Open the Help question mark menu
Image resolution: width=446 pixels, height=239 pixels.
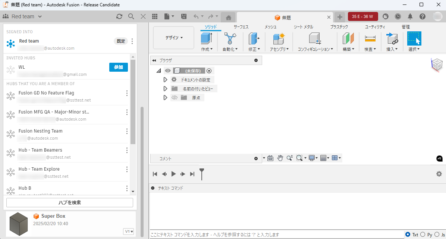[x=423, y=16]
